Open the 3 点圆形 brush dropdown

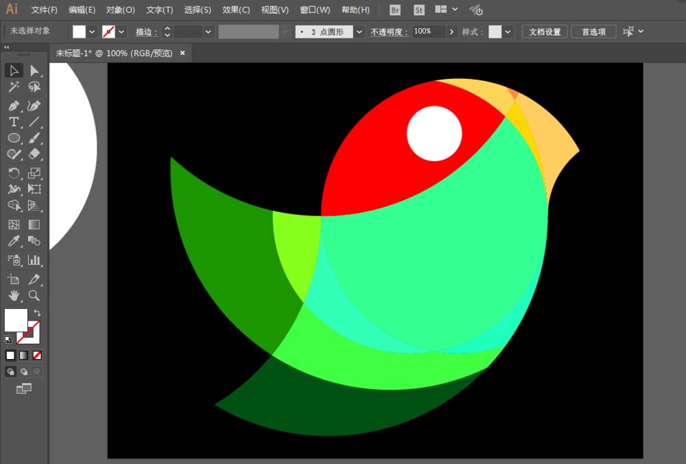point(359,32)
